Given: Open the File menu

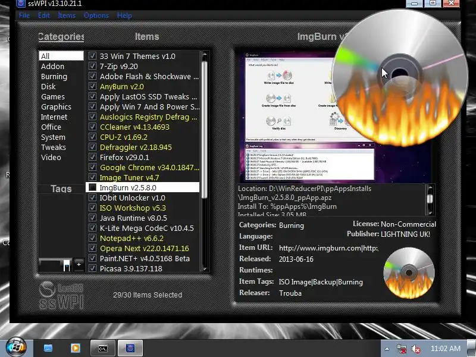Looking at the screenshot, I should [24, 15].
